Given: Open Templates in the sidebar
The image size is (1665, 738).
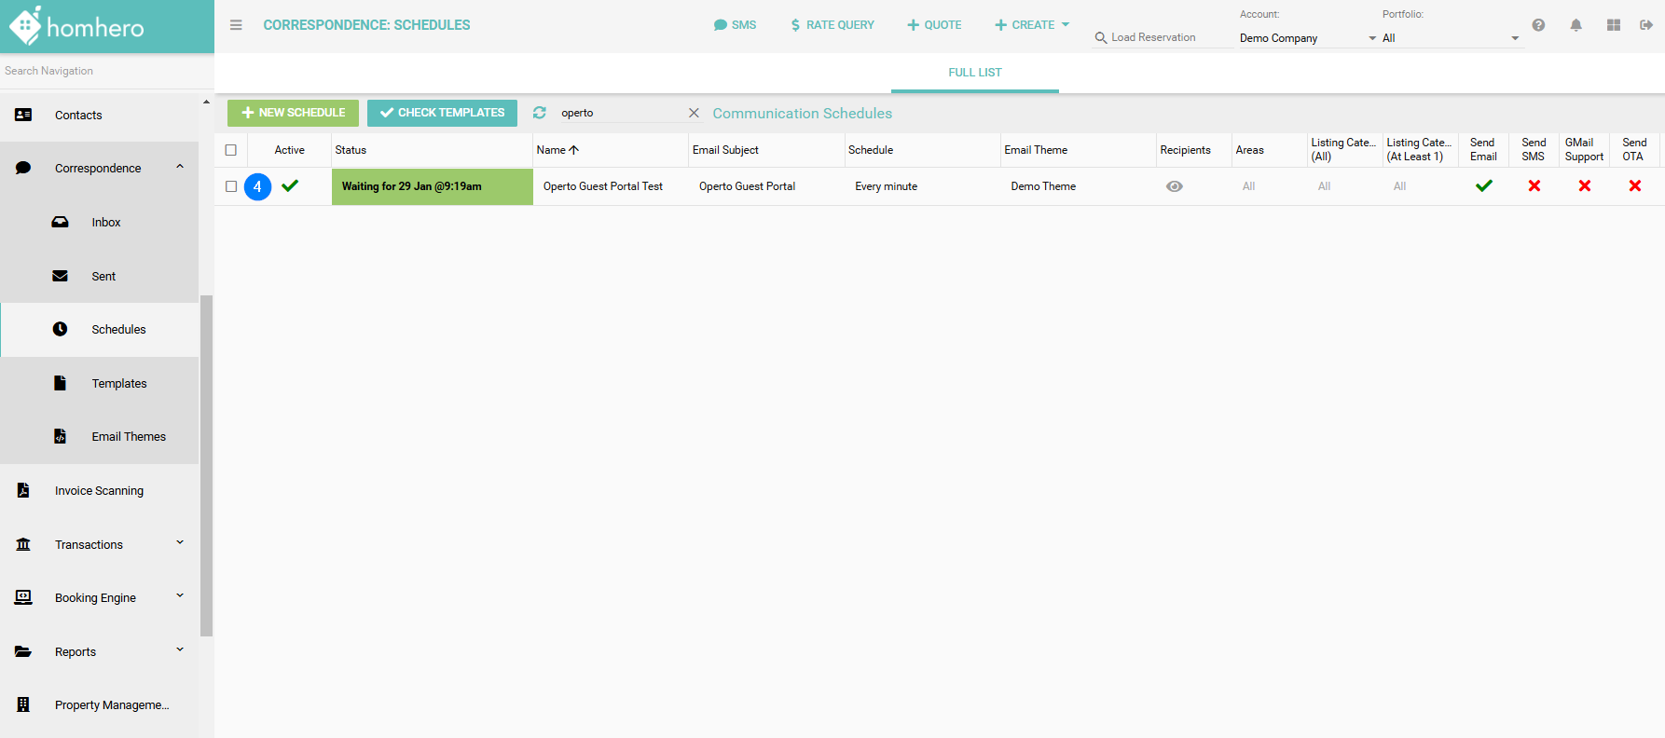Looking at the screenshot, I should [x=118, y=383].
